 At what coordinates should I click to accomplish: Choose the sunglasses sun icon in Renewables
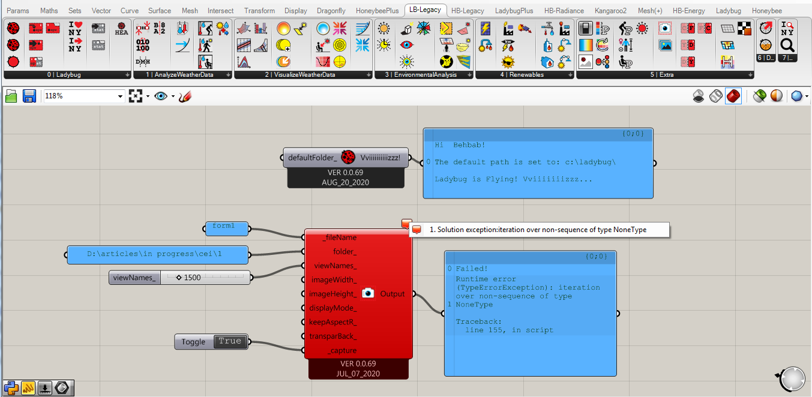click(509, 61)
